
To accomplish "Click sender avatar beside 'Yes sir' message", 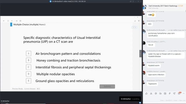I will (x=144, y=43).
